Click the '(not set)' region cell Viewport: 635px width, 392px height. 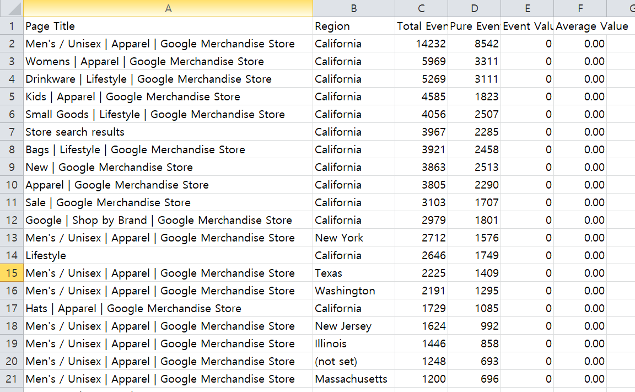[x=353, y=361]
